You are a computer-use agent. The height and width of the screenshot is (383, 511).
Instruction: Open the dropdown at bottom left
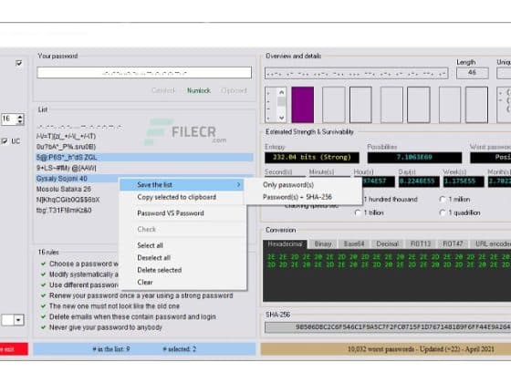click(x=18, y=320)
